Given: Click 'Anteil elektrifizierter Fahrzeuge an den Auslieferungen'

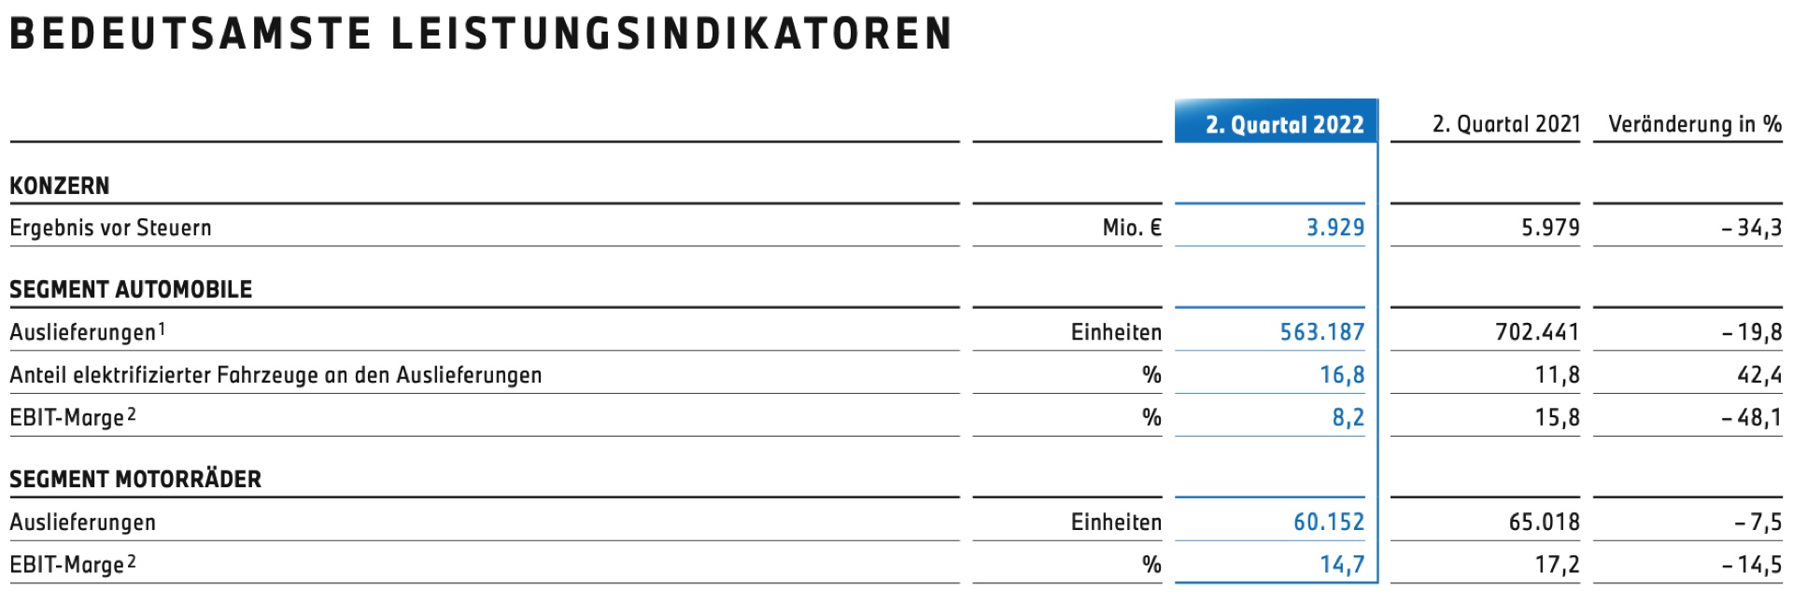Looking at the screenshot, I should point(275,375).
